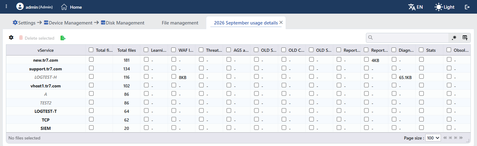Check the Threat header checkbox
This screenshot has width=477, height=146.
coord(201,50)
